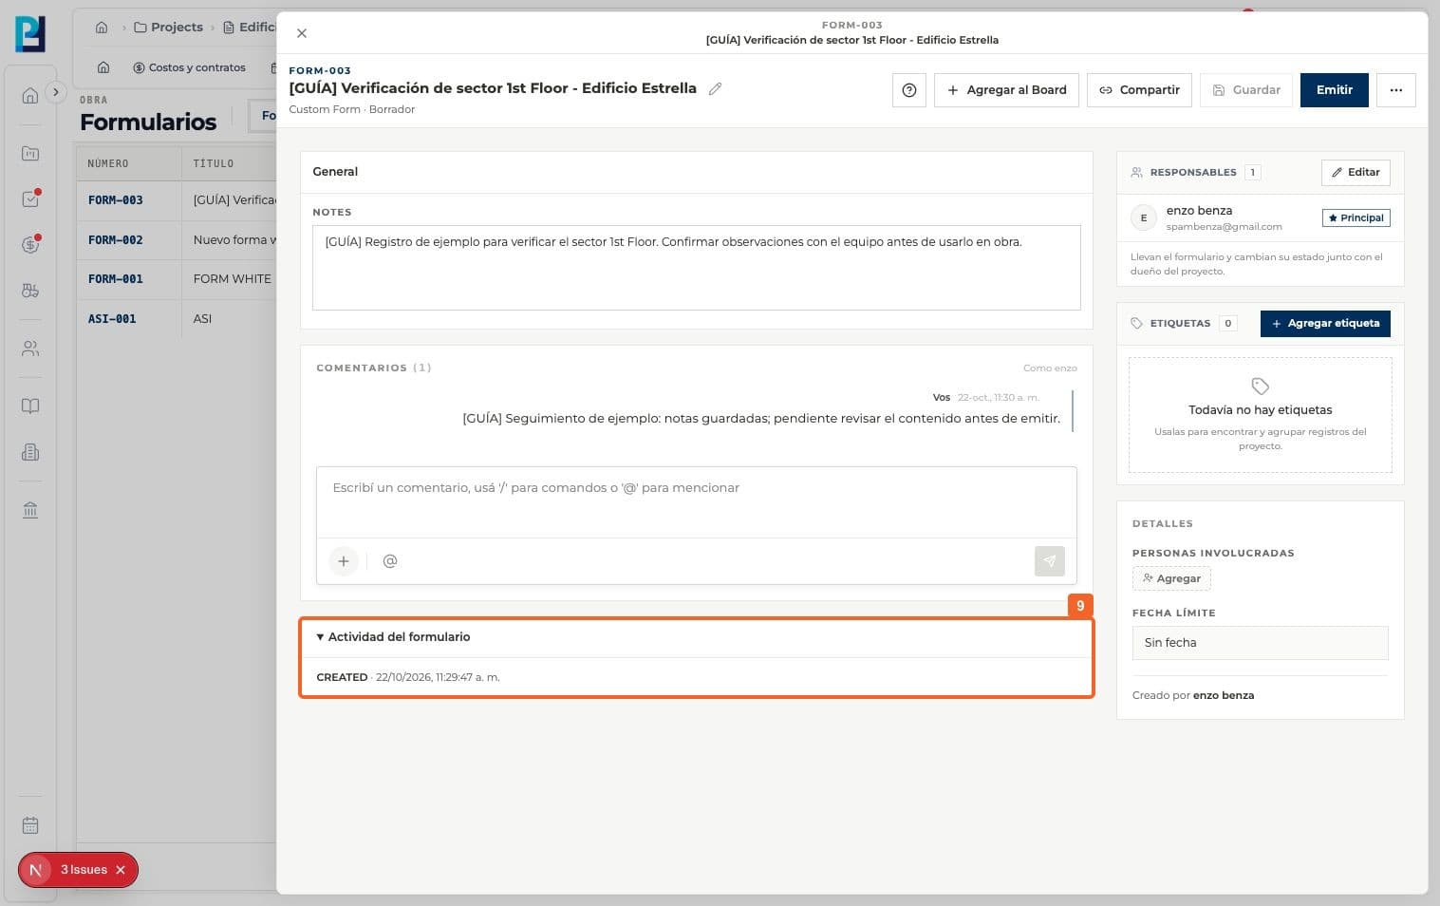Open the building document icon in left sidebar

pyautogui.click(x=30, y=452)
